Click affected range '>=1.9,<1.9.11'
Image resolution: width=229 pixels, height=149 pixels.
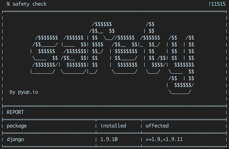pyautogui.click(x=164, y=139)
